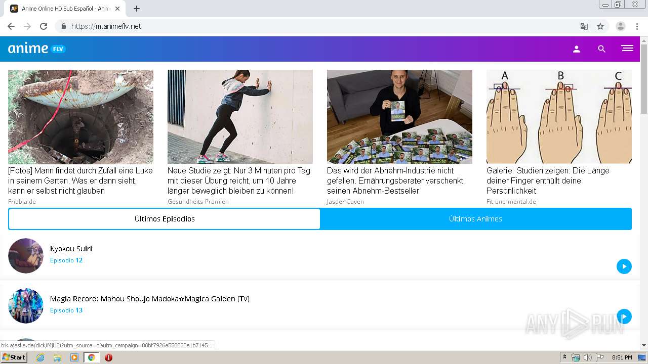Viewport: 648px width, 364px height.
Task: Show hidden system tray icons
Action: tap(565, 357)
